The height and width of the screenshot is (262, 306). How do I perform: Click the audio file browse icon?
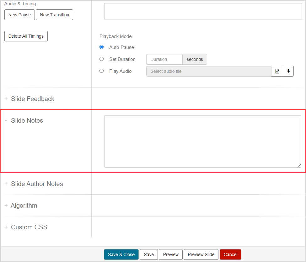[x=277, y=71]
